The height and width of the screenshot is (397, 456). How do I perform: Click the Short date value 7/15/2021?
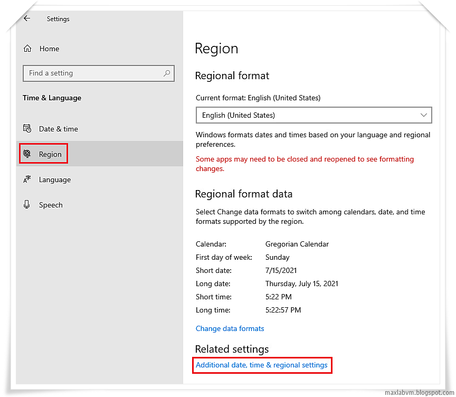281,270
